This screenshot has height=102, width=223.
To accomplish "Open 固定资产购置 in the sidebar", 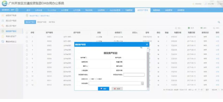I will point(11,15).
